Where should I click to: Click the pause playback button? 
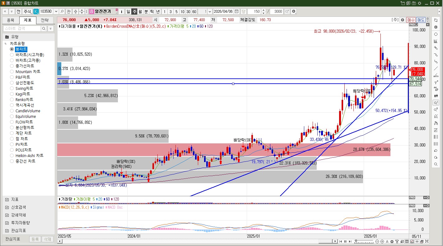pyautogui.click(x=345, y=242)
